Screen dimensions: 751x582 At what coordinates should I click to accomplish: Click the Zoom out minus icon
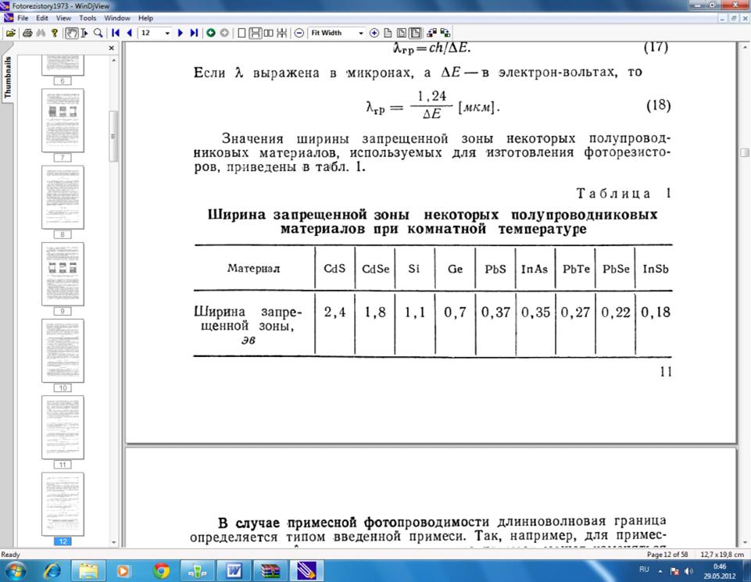tap(299, 33)
